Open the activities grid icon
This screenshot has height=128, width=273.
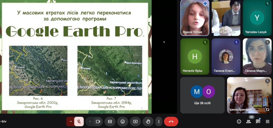tap(268, 121)
